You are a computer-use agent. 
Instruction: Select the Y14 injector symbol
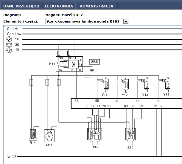[x=166, y=85]
